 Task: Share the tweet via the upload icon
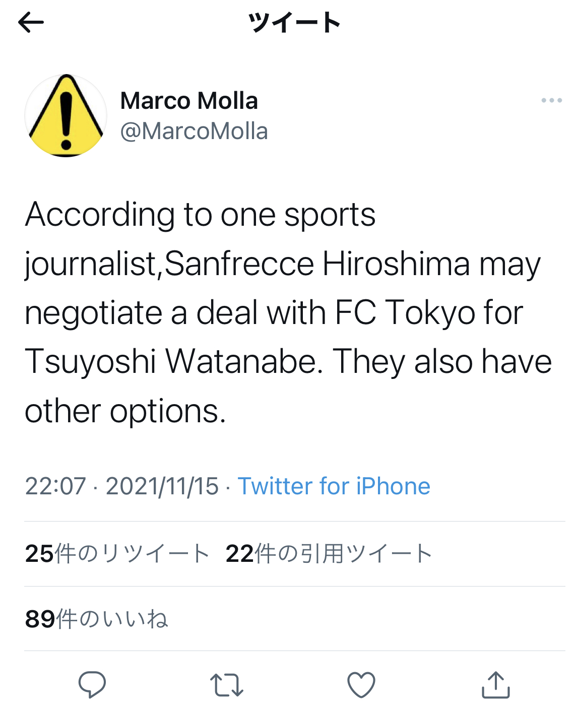click(496, 685)
